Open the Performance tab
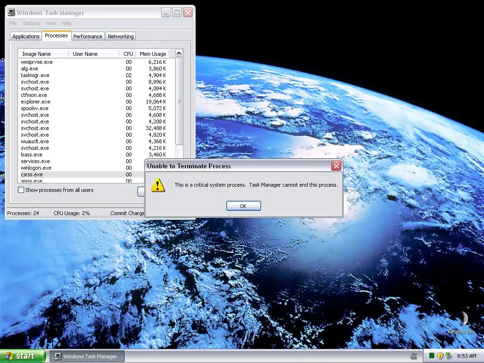Screen dimensions: 484x363 [87, 36]
